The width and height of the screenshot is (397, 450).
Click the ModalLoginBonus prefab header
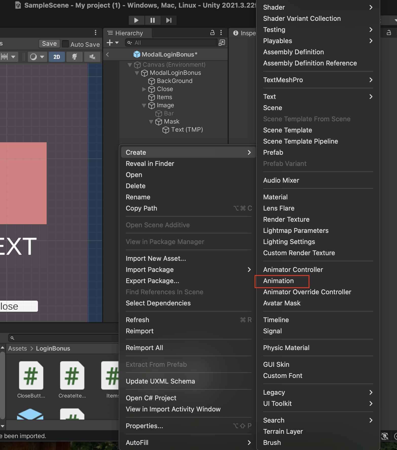(x=165, y=54)
